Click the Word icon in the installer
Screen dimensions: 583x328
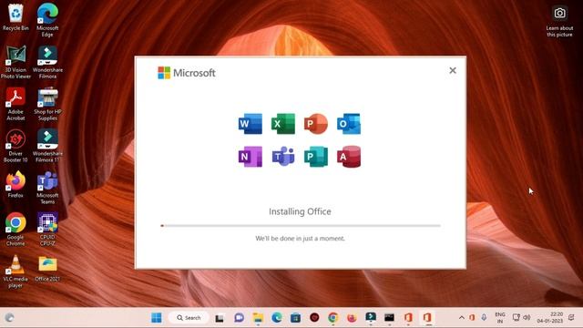251,124
